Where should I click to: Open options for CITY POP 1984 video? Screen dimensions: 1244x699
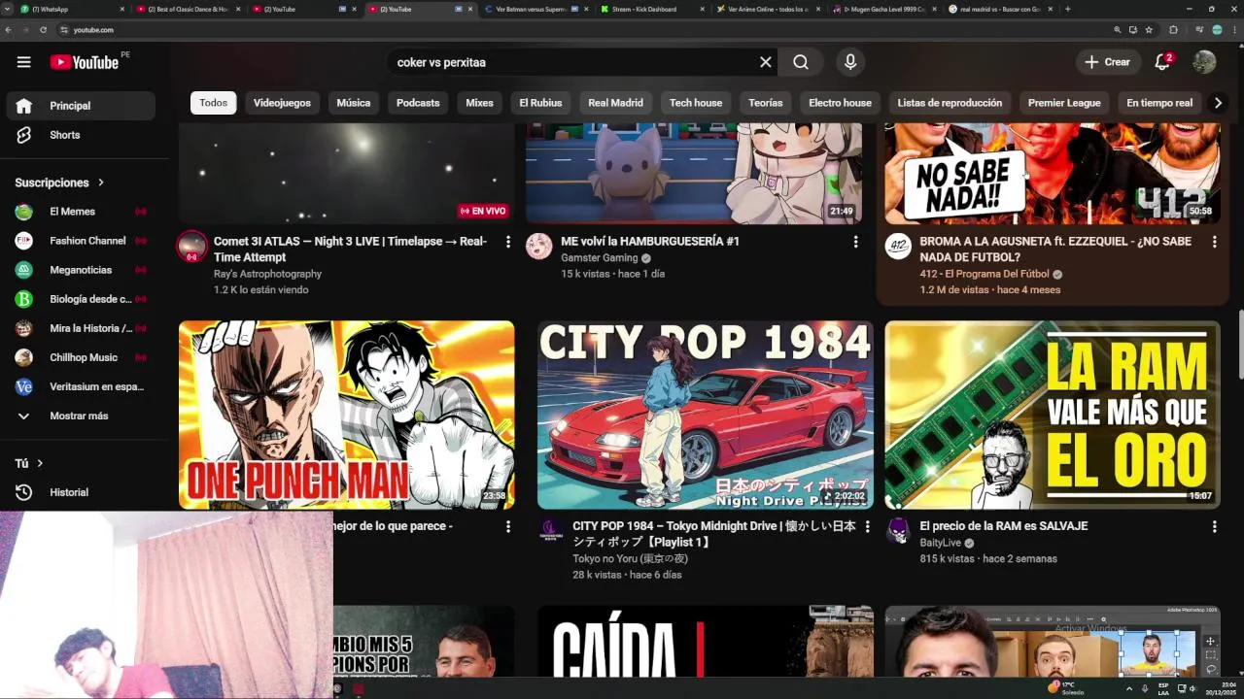[868, 526]
